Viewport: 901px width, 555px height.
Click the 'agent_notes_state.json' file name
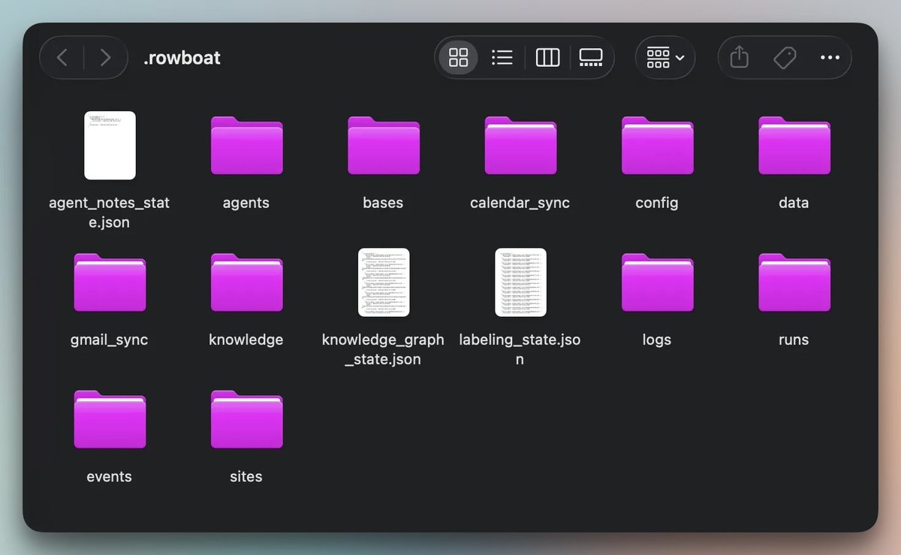(110, 213)
